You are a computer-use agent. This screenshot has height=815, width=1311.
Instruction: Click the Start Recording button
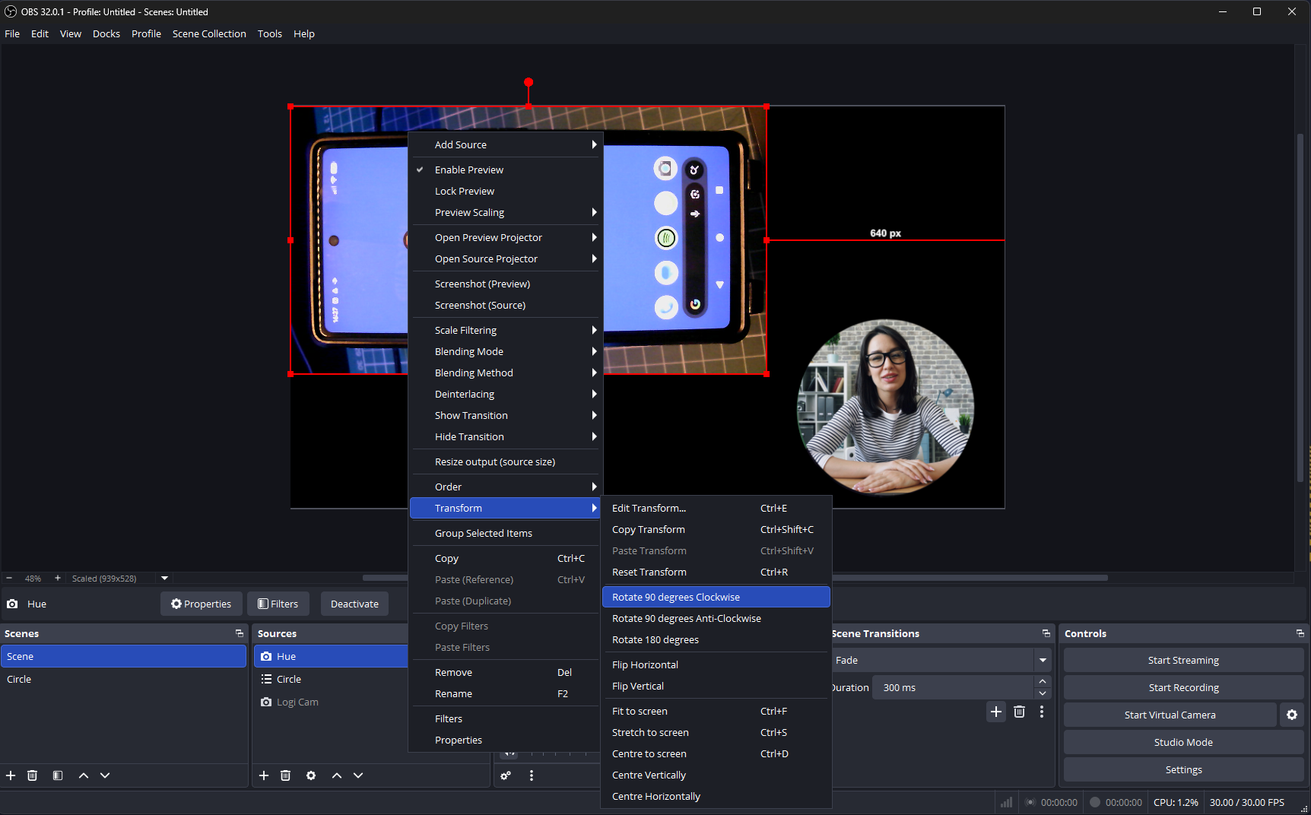1183,687
